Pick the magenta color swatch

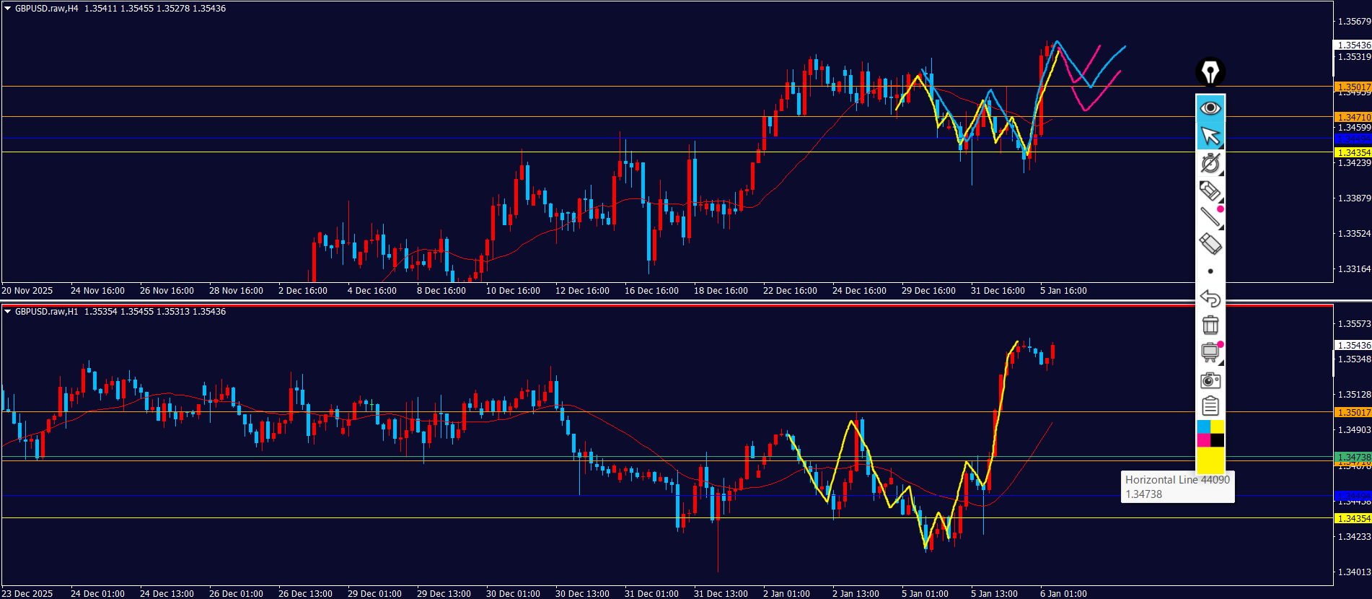(x=1203, y=440)
